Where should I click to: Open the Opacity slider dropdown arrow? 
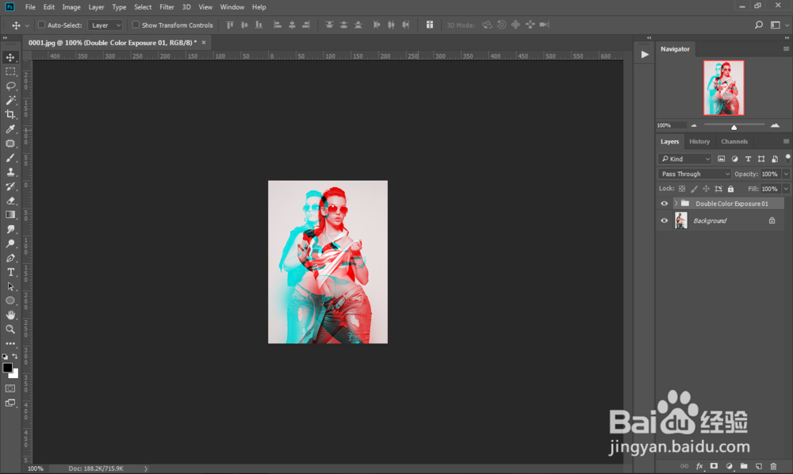point(786,174)
